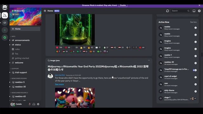
Task: Open the G1 server icon
Action: click(x=5, y=23)
